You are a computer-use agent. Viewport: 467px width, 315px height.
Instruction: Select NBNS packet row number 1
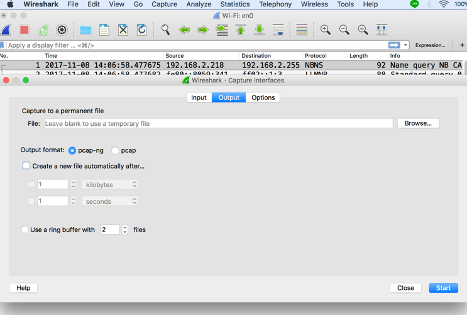[232, 65]
